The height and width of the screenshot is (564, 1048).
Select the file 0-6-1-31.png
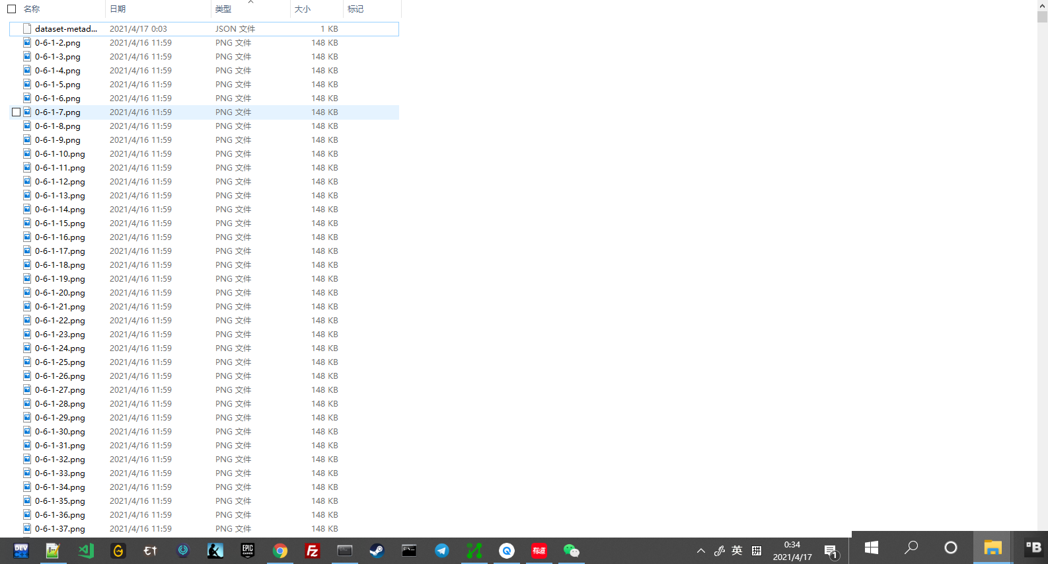pyautogui.click(x=60, y=445)
